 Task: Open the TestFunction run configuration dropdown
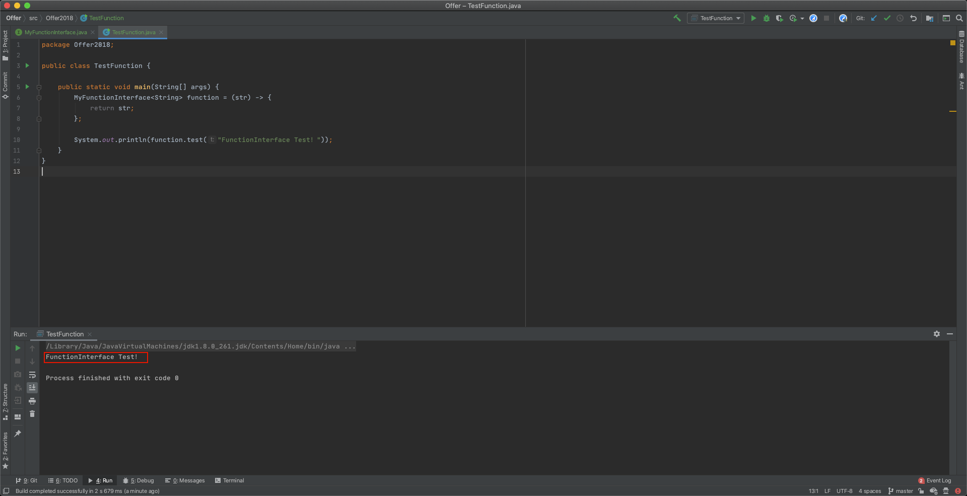click(716, 18)
